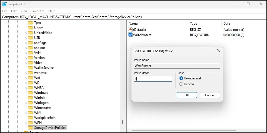Click the 0x00000000 (0) data cell
This screenshot has height=133, width=267.
pyautogui.click(x=234, y=35)
